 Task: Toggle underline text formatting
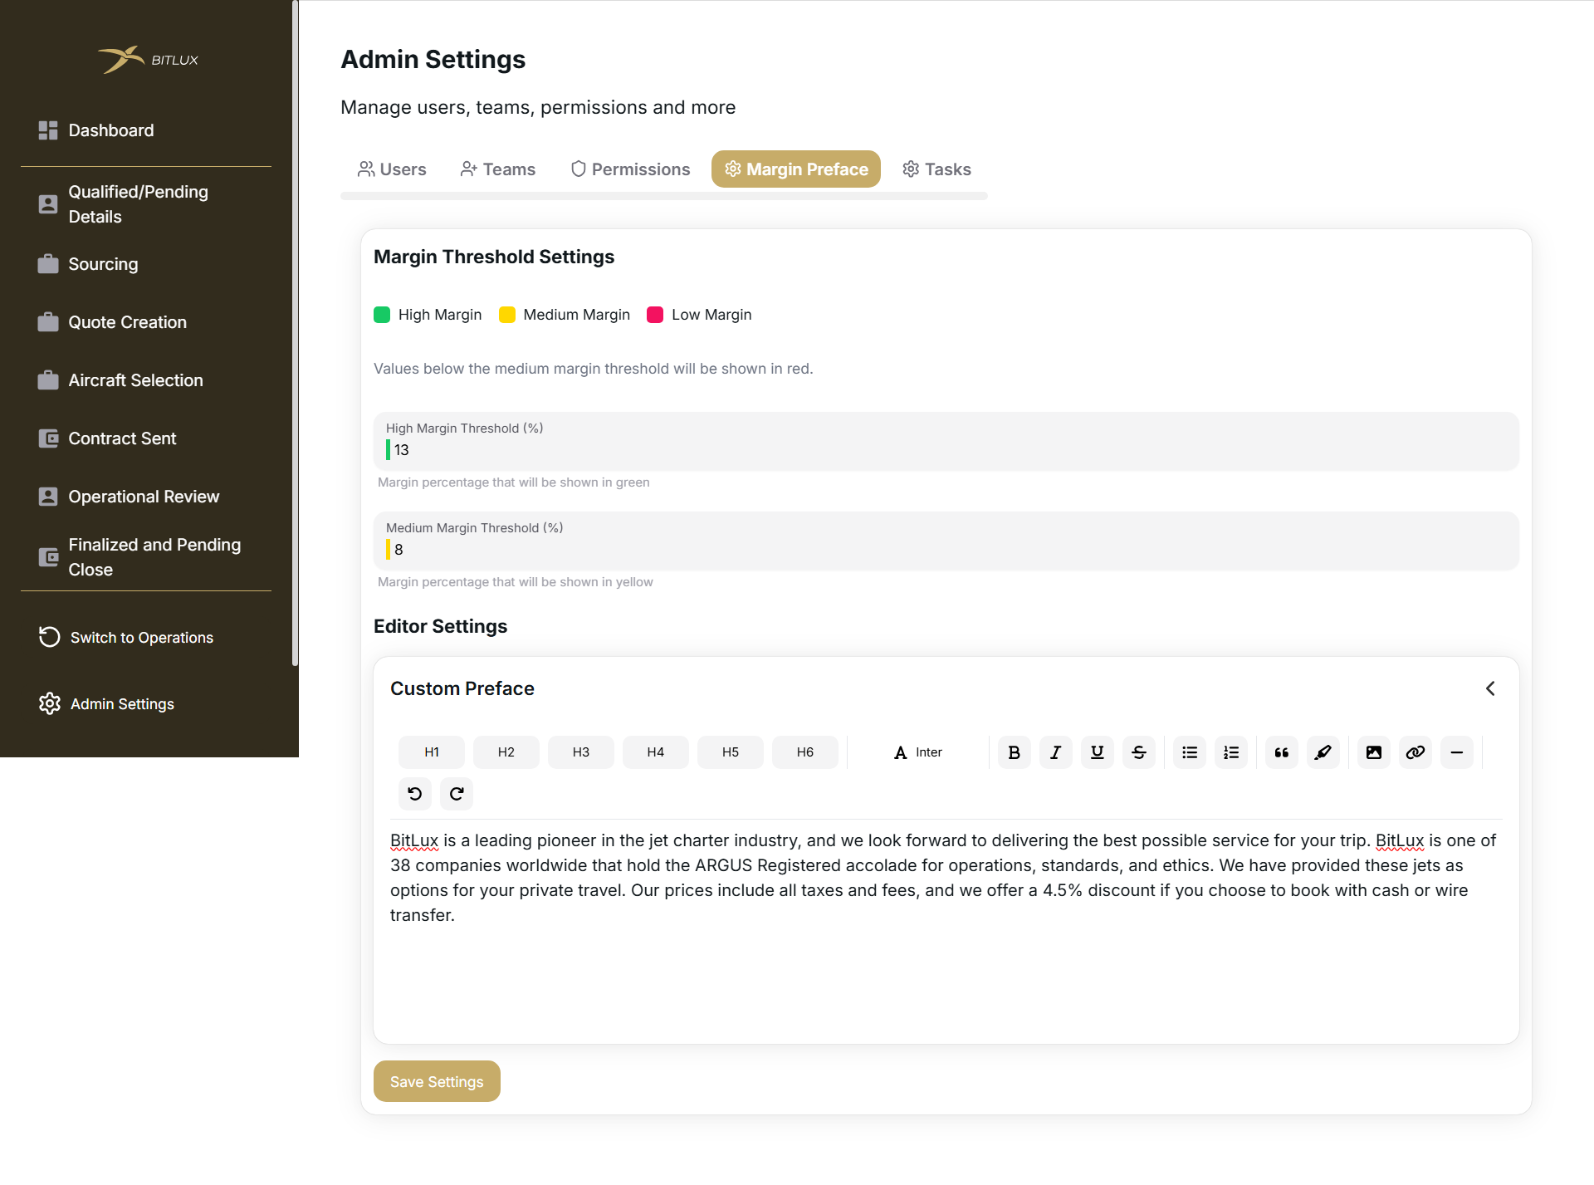click(x=1097, y=752)
